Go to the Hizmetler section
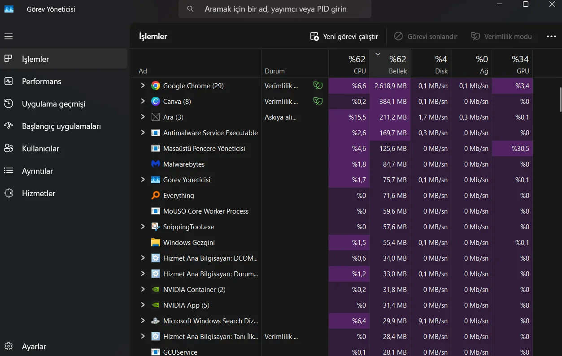This screenshot has width=562, height=356. 39,193
